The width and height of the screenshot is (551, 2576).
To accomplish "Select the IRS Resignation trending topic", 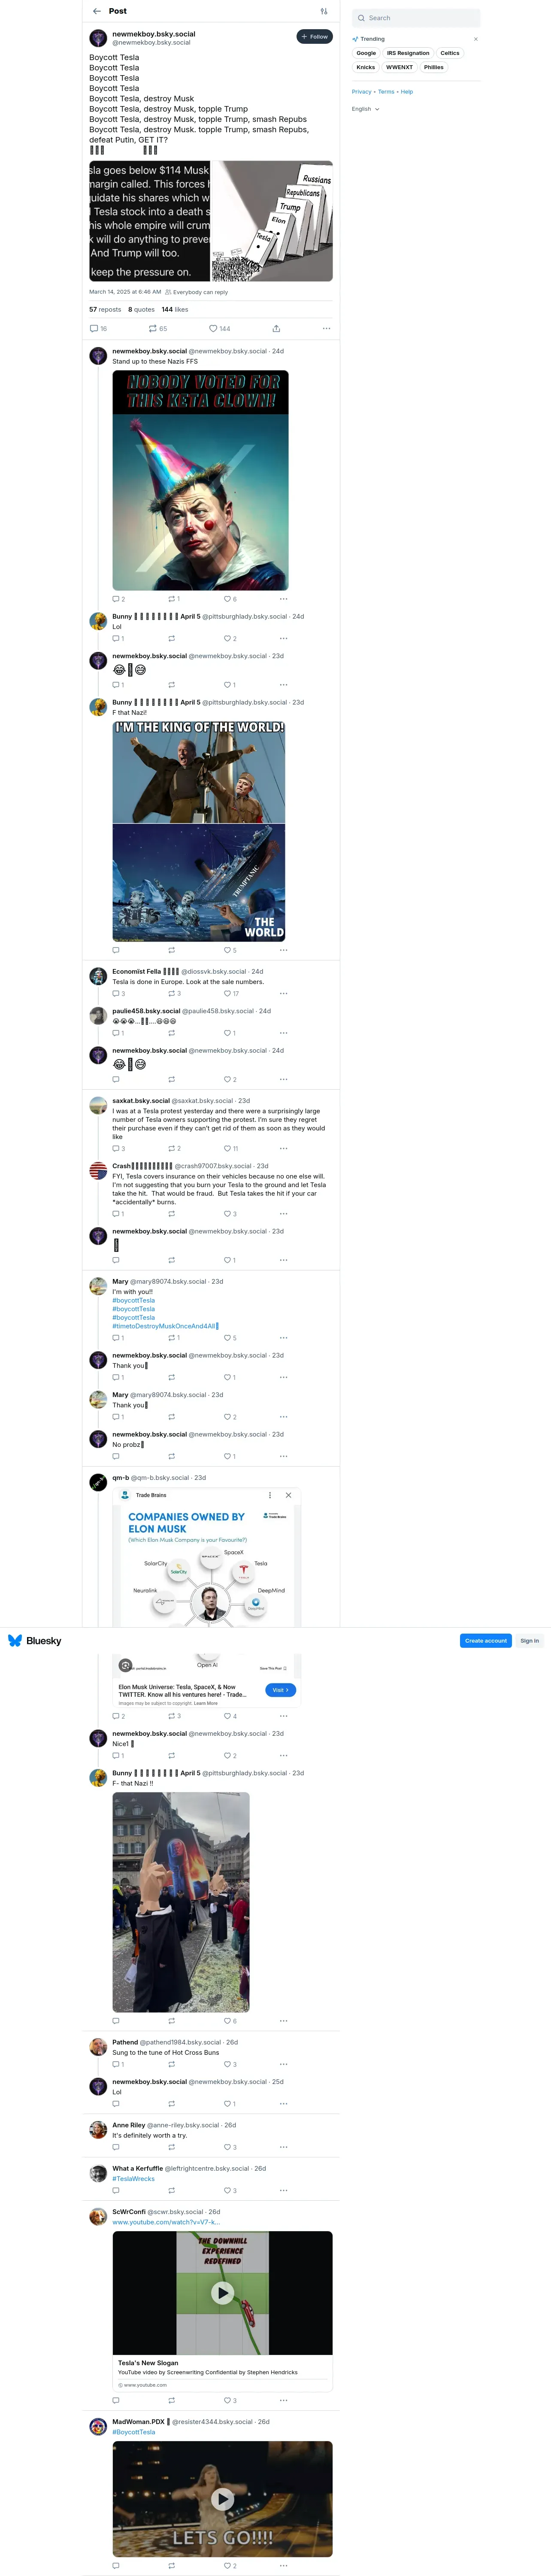I will pyautogui.click(x=408, y=53).
